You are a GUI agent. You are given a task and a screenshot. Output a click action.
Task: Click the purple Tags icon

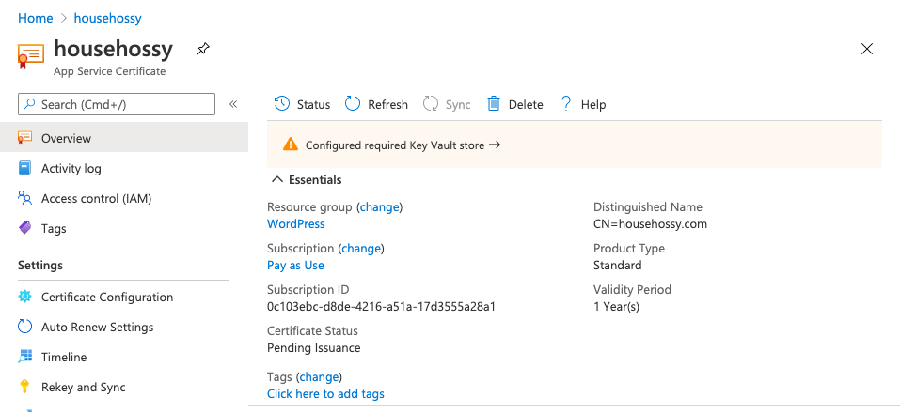pyautogui.click(x=24, y=228)
